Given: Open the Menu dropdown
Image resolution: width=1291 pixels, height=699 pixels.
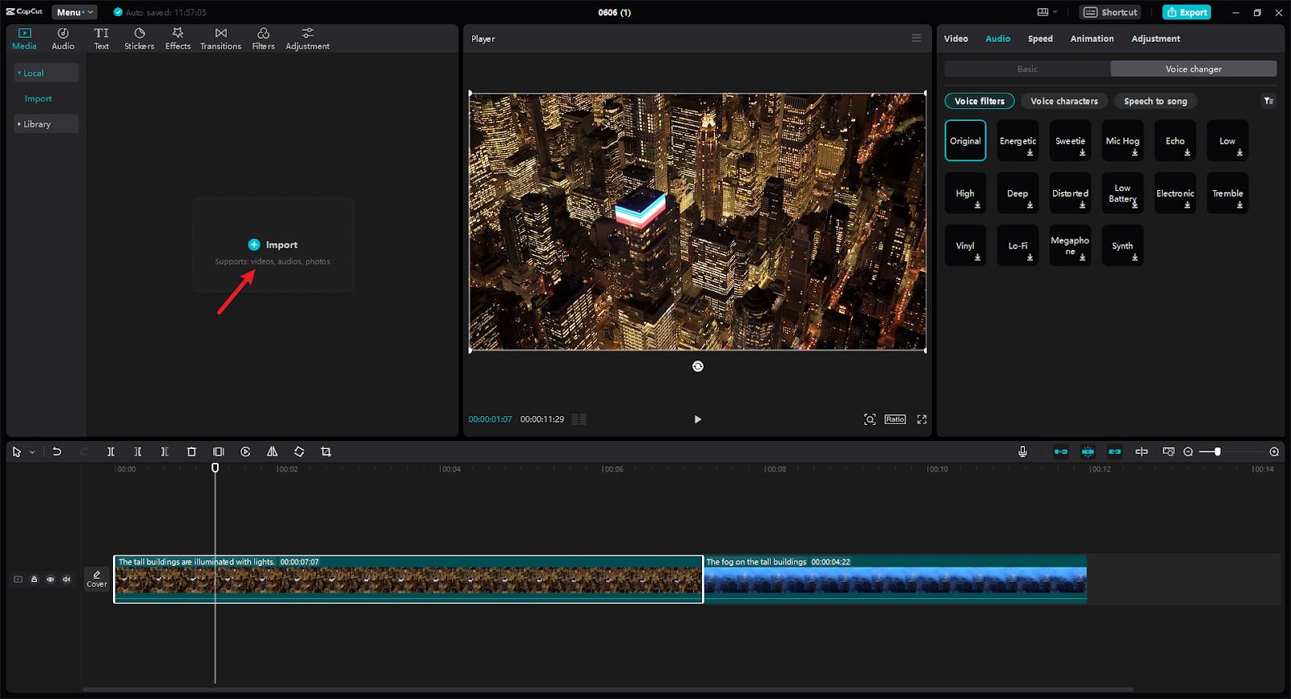Looking at the screenshot, I should [x=73, y=12].
